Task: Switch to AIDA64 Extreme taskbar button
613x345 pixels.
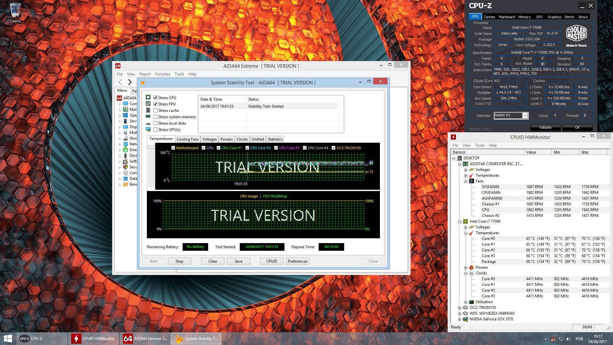Action: point(145,339)
